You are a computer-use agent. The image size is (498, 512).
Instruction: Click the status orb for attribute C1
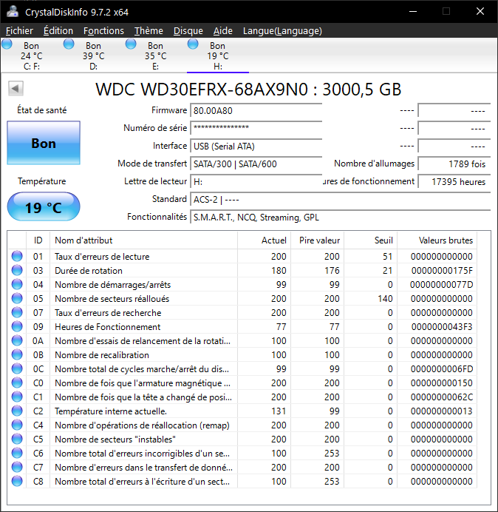click(x=17, y=397)
